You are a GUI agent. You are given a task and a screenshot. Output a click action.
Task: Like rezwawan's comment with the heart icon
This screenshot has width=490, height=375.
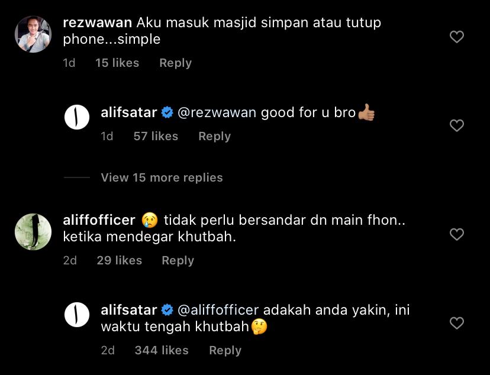click(456, 37)
